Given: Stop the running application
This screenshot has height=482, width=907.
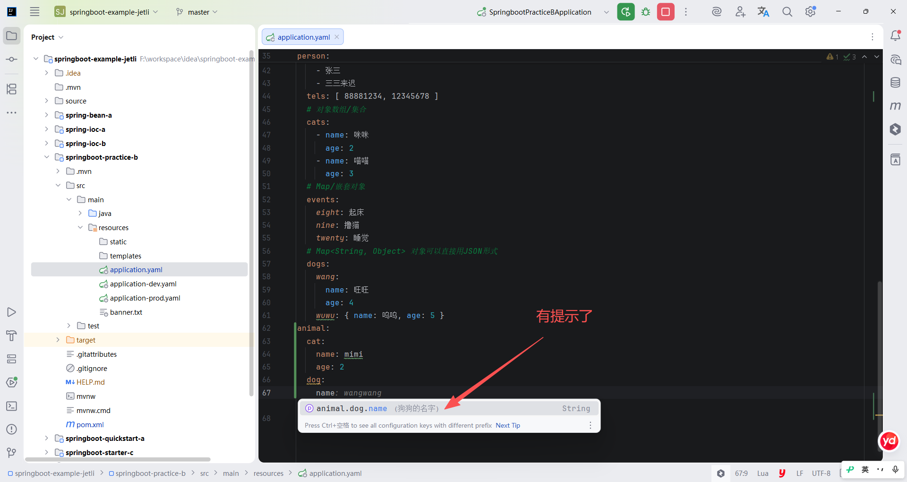Looking at the screenshot, I should tap(666, 12).
